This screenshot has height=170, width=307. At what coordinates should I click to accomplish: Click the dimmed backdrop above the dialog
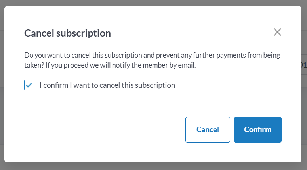click(x=154, y=3)
